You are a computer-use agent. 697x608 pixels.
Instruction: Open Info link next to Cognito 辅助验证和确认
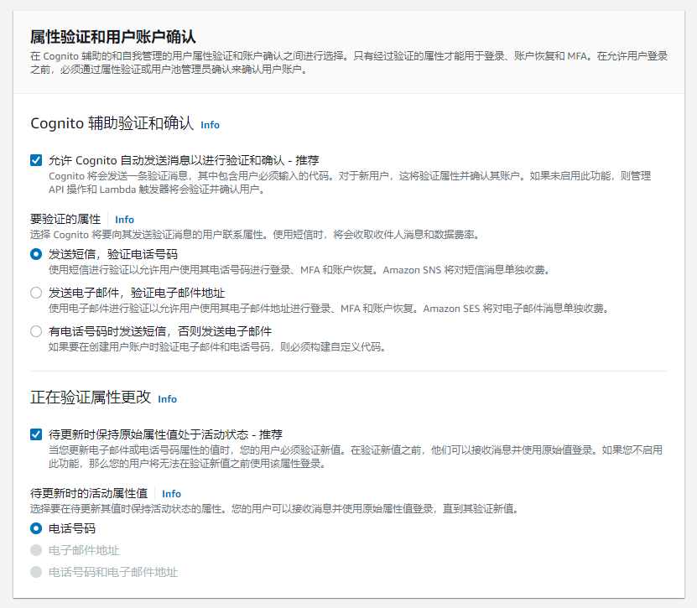210,125
